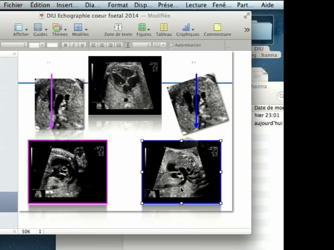The image size is (334, 250).
Task: Open the Disp… menu
Action: click(143, 5)
